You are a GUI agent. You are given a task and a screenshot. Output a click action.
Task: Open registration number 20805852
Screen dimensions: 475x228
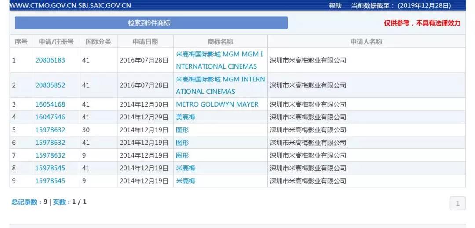click(50, 85)
